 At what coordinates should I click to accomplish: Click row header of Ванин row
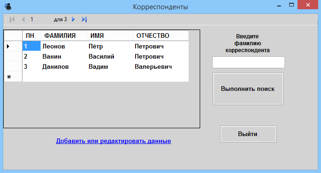pyautogui.click(x=13, y=56)
